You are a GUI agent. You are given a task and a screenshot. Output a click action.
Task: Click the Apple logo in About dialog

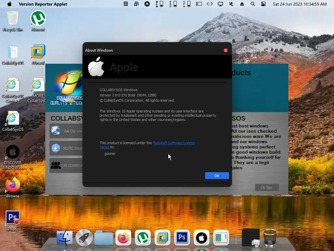pyautogui.click(x=96, y=67)
